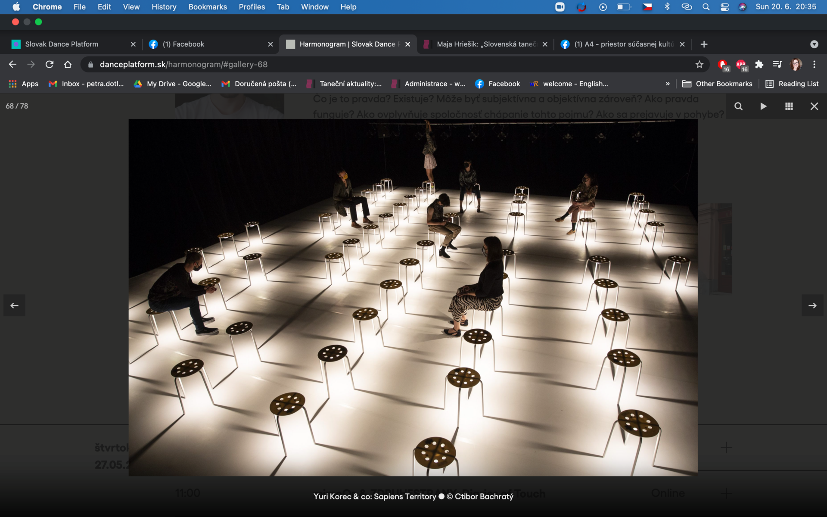
Task: Click the first red extension icon with badge 16
Action: point(723,65)
